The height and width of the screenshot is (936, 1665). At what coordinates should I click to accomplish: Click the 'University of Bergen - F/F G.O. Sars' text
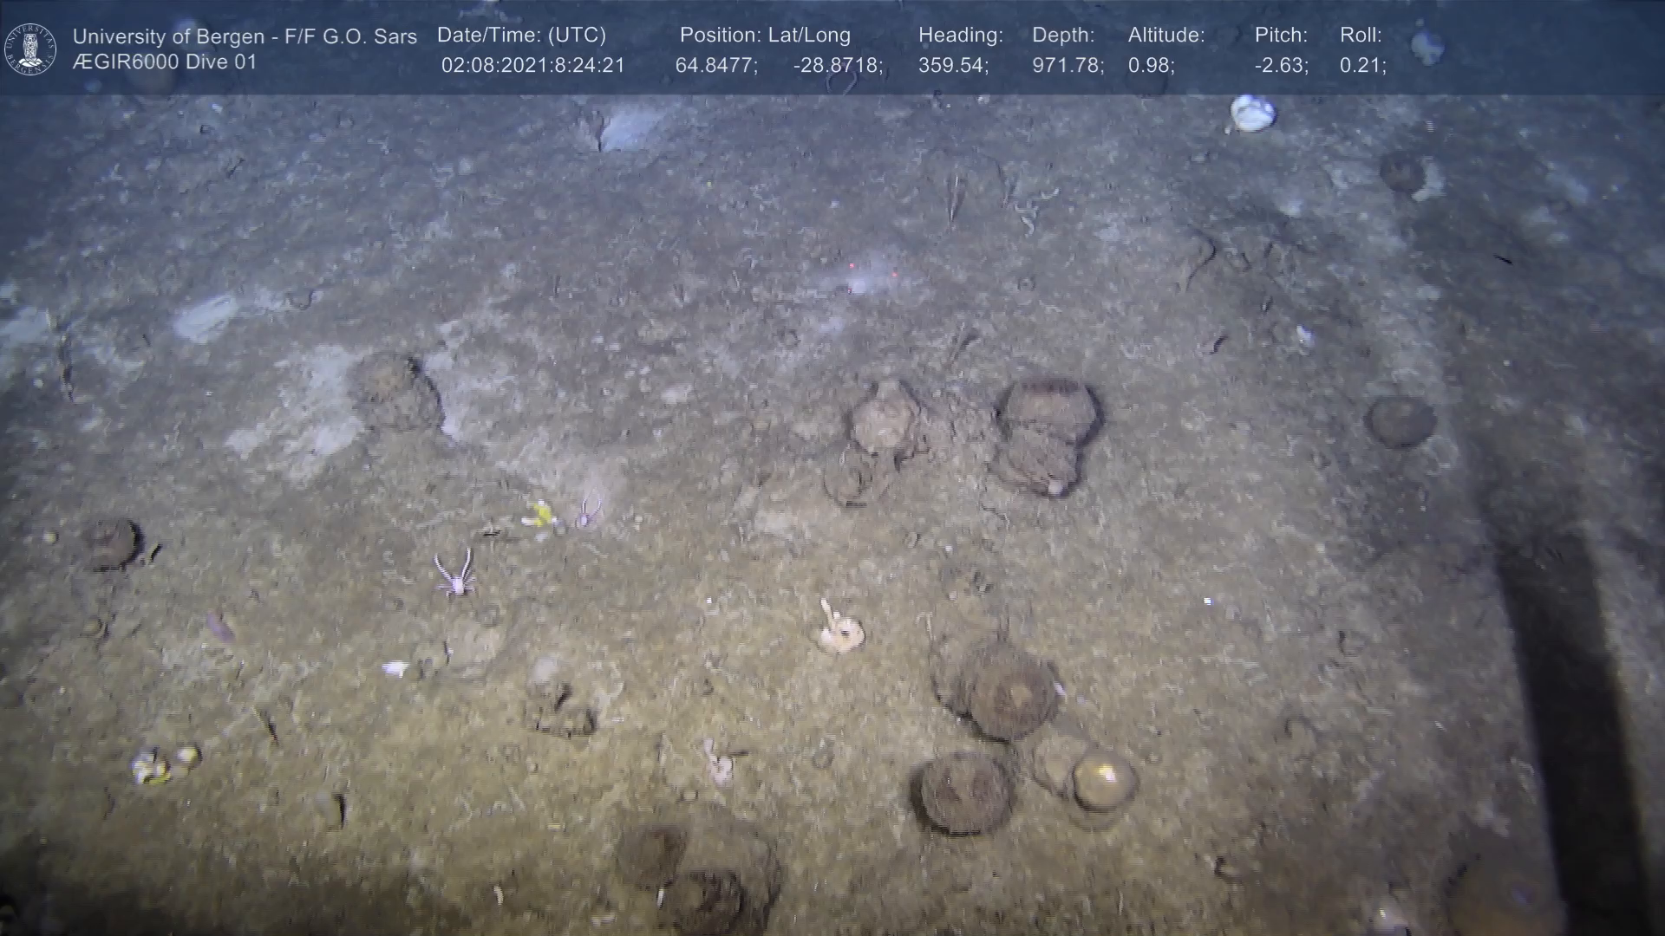pos(245,36)
